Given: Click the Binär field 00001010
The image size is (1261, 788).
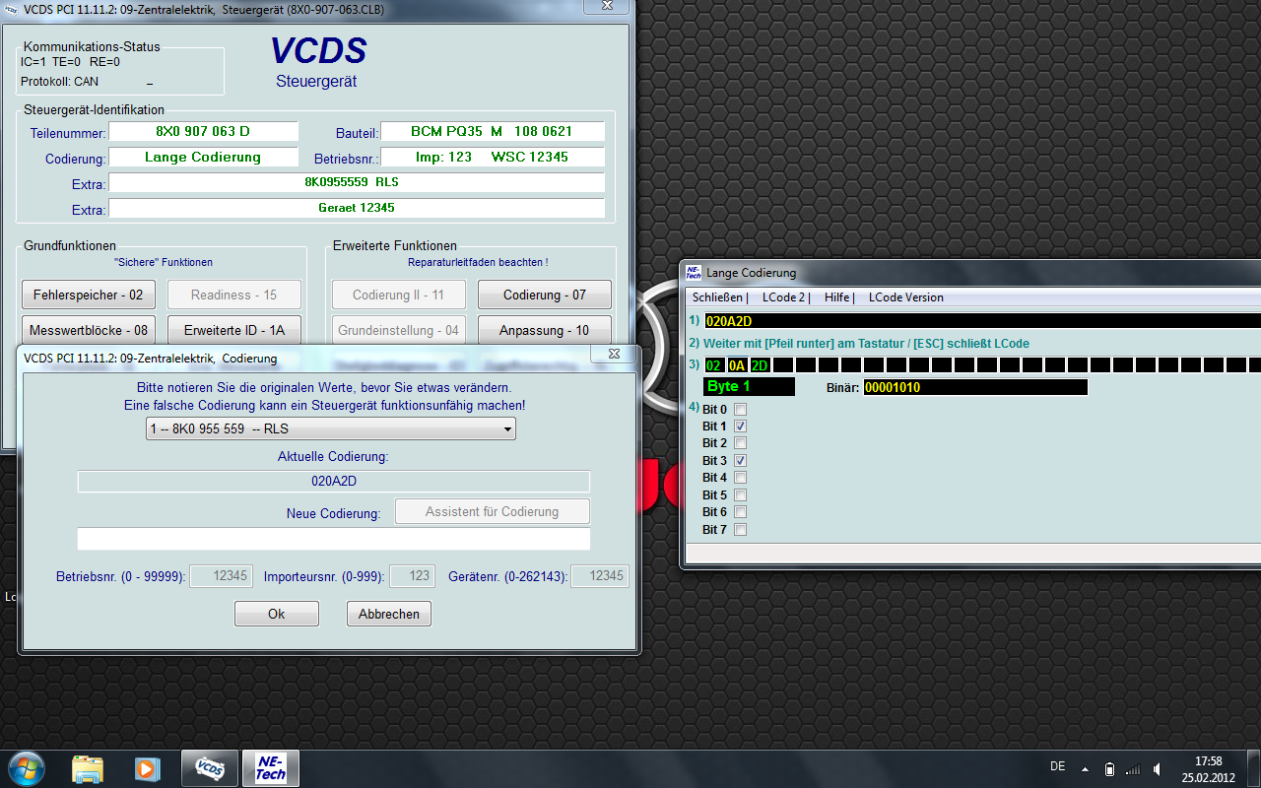Looking at the screenshot, I should pyautogui.click(x=975, y=387).
